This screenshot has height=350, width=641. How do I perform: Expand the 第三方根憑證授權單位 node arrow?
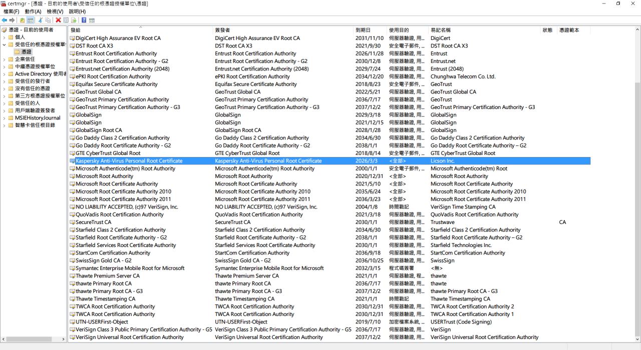pyautogui.click(x=4, y=96)
